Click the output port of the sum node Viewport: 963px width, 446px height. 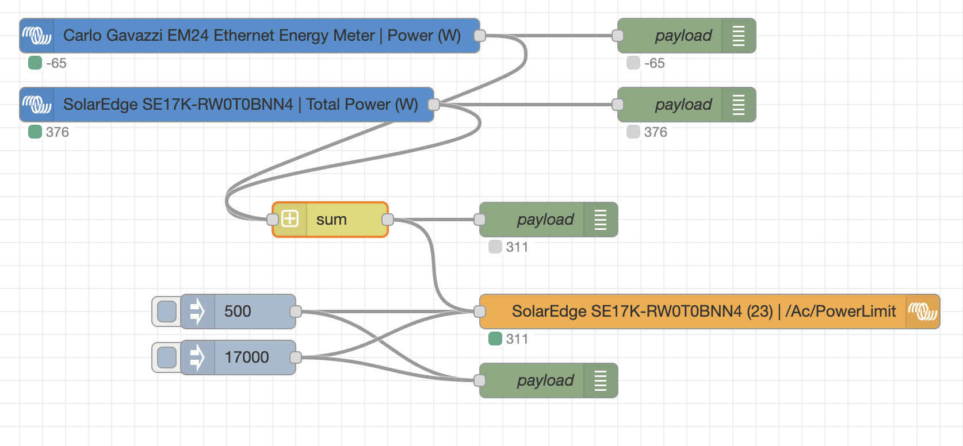coord(388,220)
